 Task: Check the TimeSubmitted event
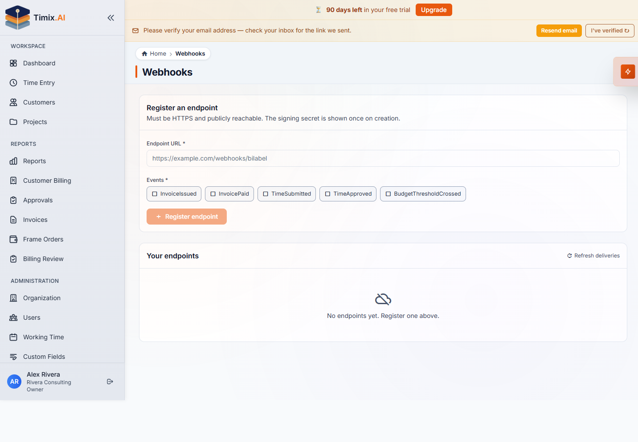pyautogui.click(x=266, y=194)
